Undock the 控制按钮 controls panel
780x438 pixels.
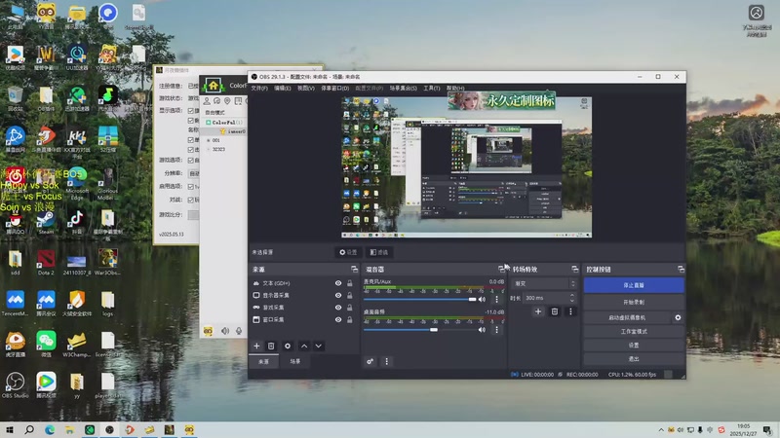click(681, 270)
